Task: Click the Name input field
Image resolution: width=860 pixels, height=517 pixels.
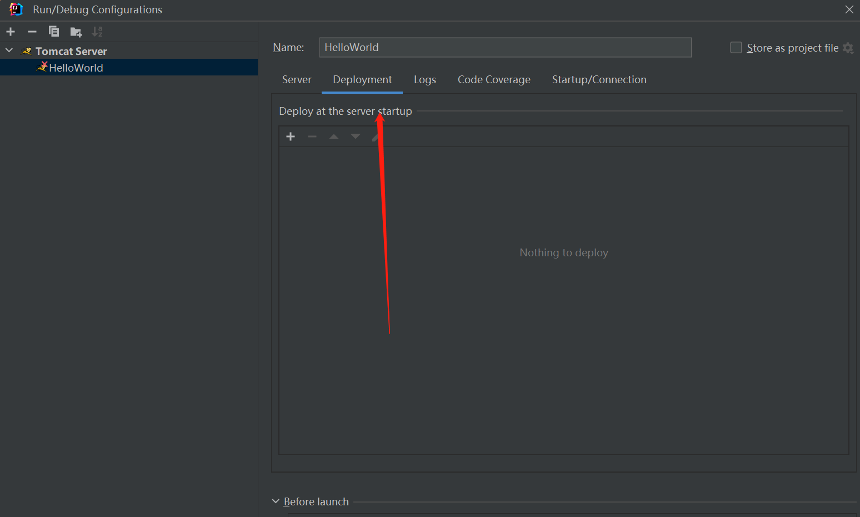Action: [x=505, y=47]
